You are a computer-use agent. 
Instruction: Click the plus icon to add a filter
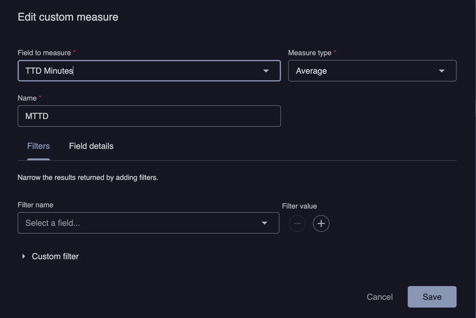click(x=321, y=223)
